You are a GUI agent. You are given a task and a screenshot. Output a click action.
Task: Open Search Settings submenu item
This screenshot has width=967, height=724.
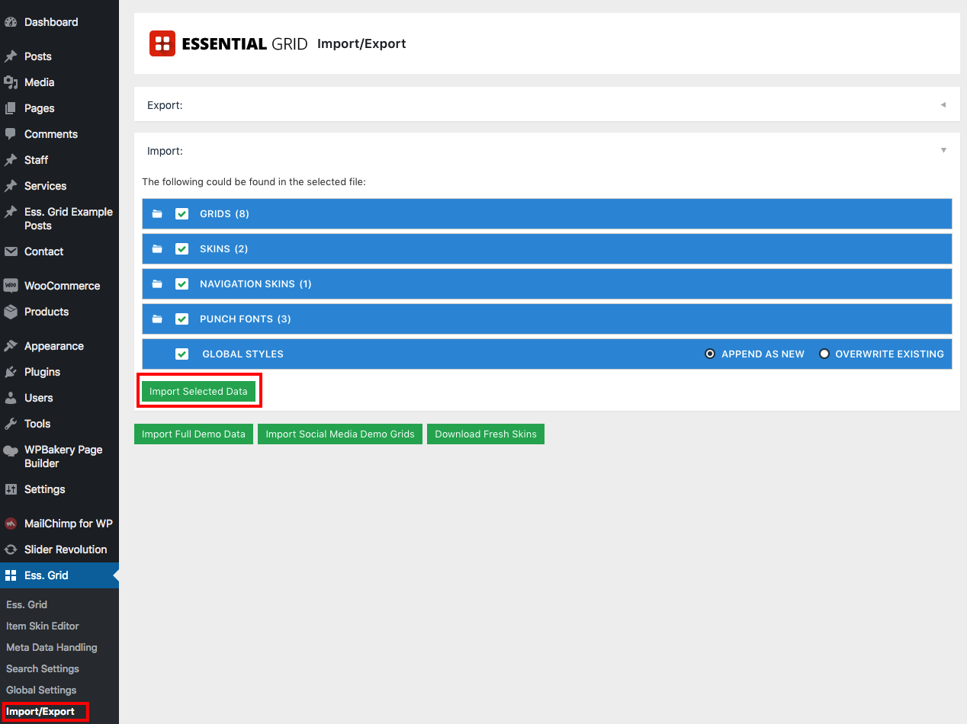coord(43,668)
